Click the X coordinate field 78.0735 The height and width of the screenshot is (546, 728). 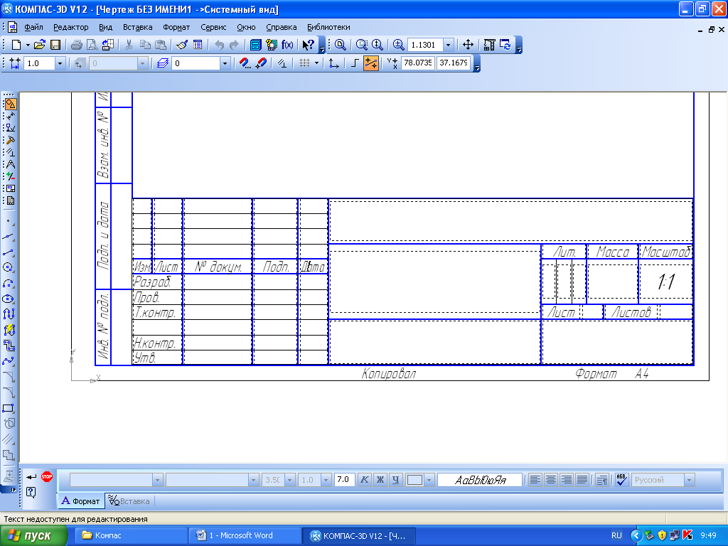point(418,63)
